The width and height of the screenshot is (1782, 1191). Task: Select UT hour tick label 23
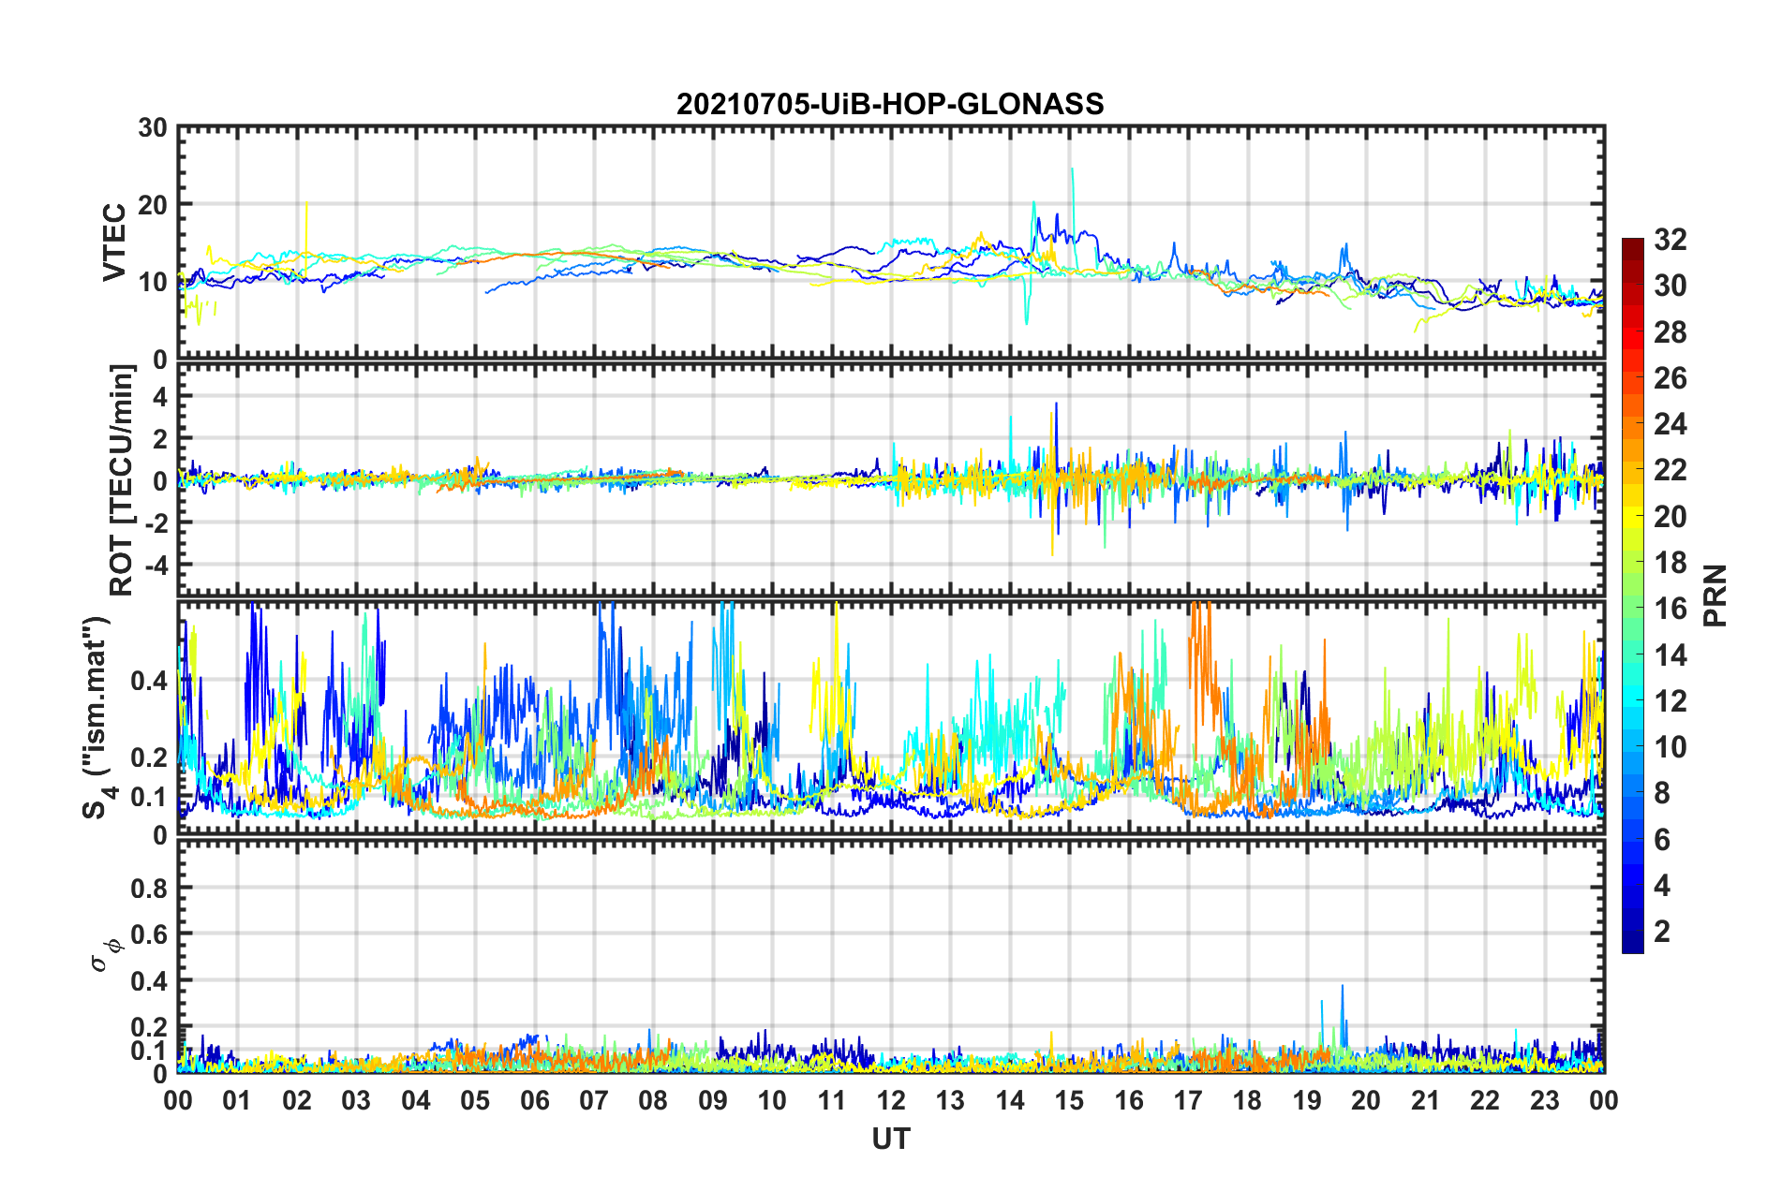(1545, 1100)
